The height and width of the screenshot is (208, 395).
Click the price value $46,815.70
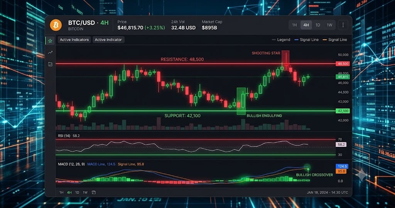pos(130,28)
